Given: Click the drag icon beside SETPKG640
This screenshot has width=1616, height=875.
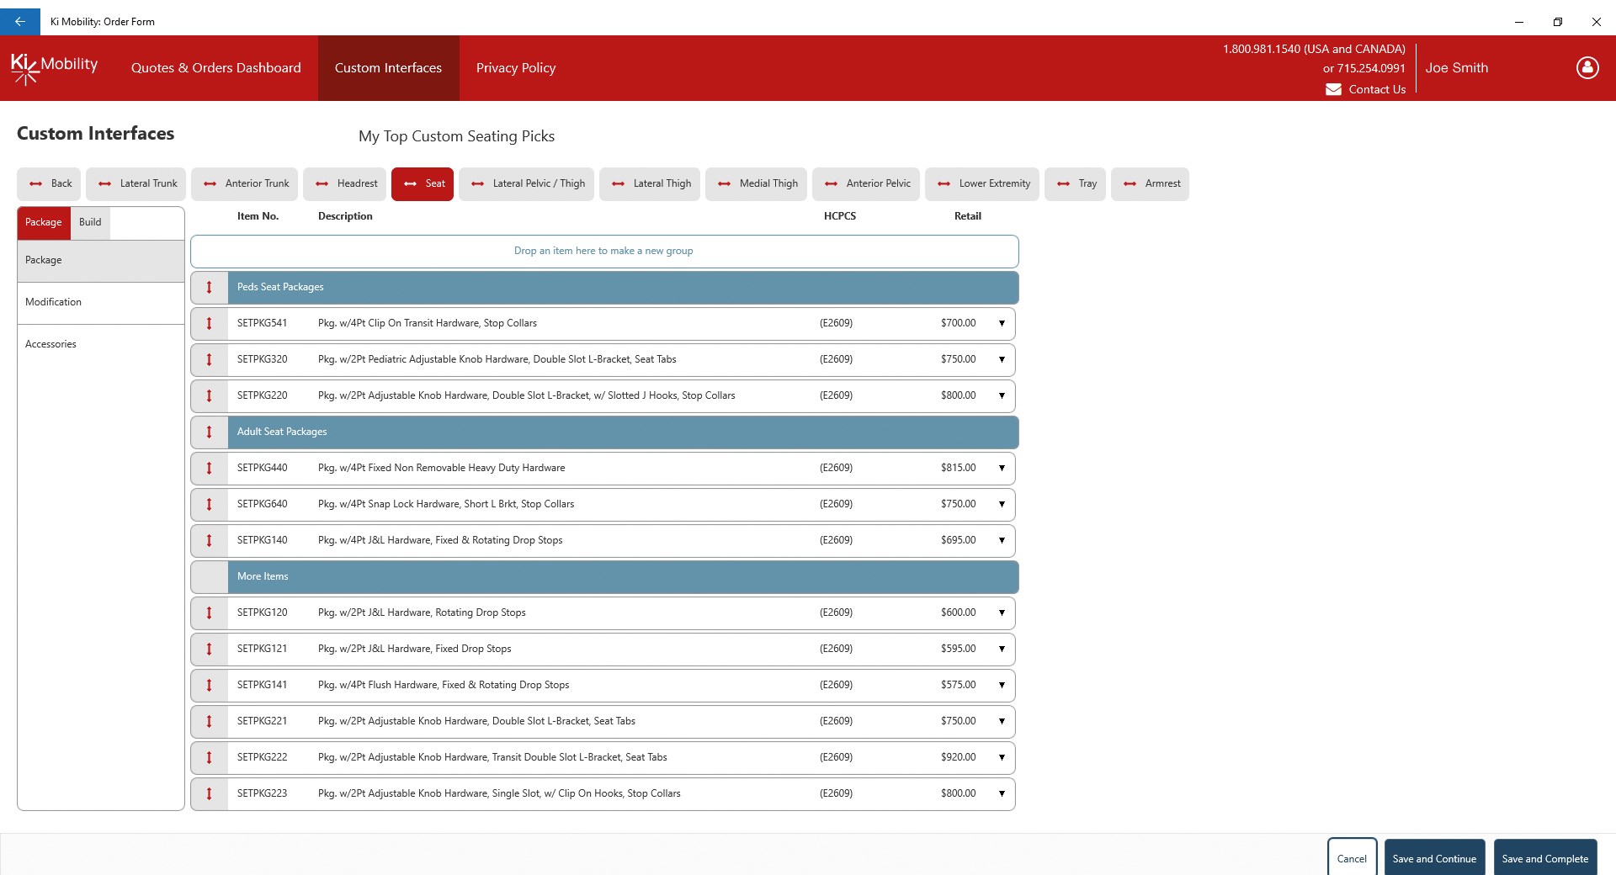Looking at the screenshot, I should 209,504.
